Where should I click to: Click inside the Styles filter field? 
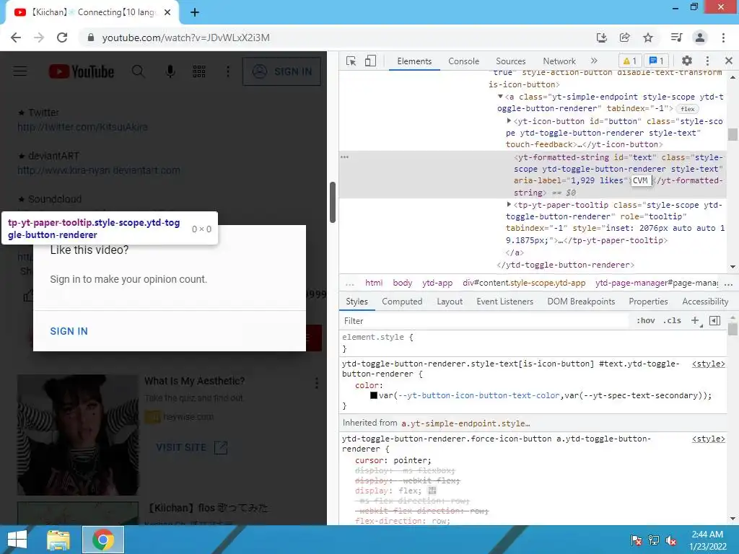pyautogui.click(x=486, y=321)
